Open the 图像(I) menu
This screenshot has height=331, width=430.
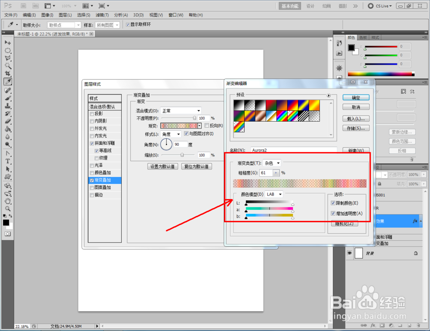click(x=47, y=15)
